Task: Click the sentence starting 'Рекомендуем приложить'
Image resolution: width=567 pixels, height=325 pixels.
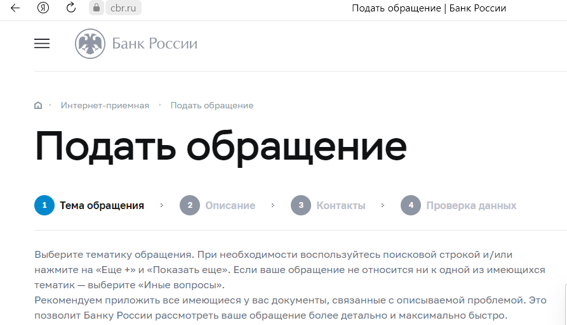Action: (290, 308)
